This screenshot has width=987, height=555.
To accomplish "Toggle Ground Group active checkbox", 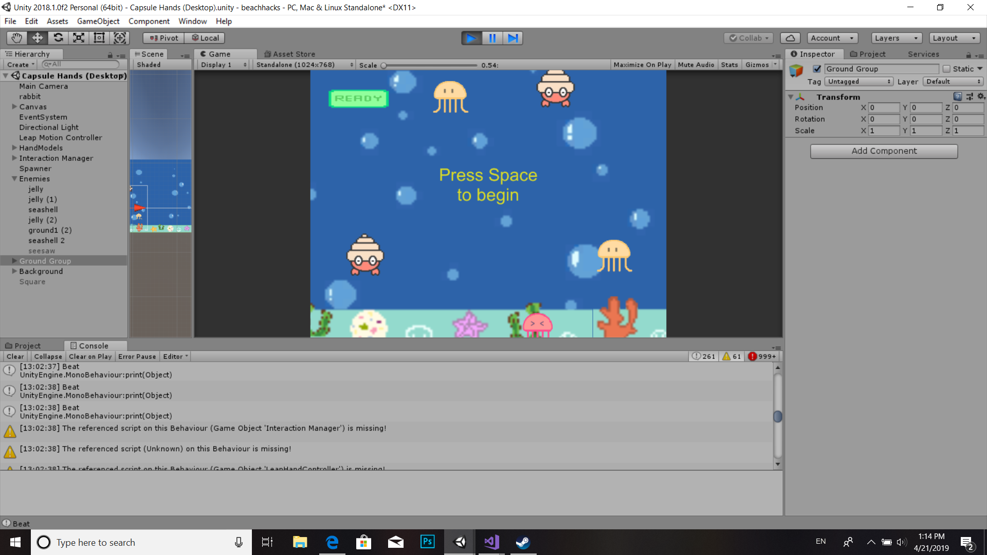I will (x=817, y=69).
